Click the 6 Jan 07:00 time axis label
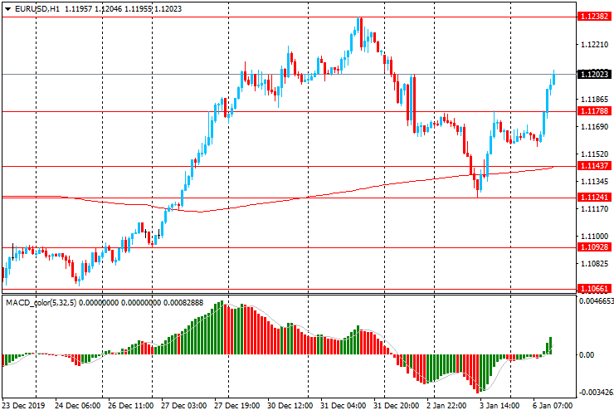This screenshot has height=415, width=614. (x=553, y=406)
